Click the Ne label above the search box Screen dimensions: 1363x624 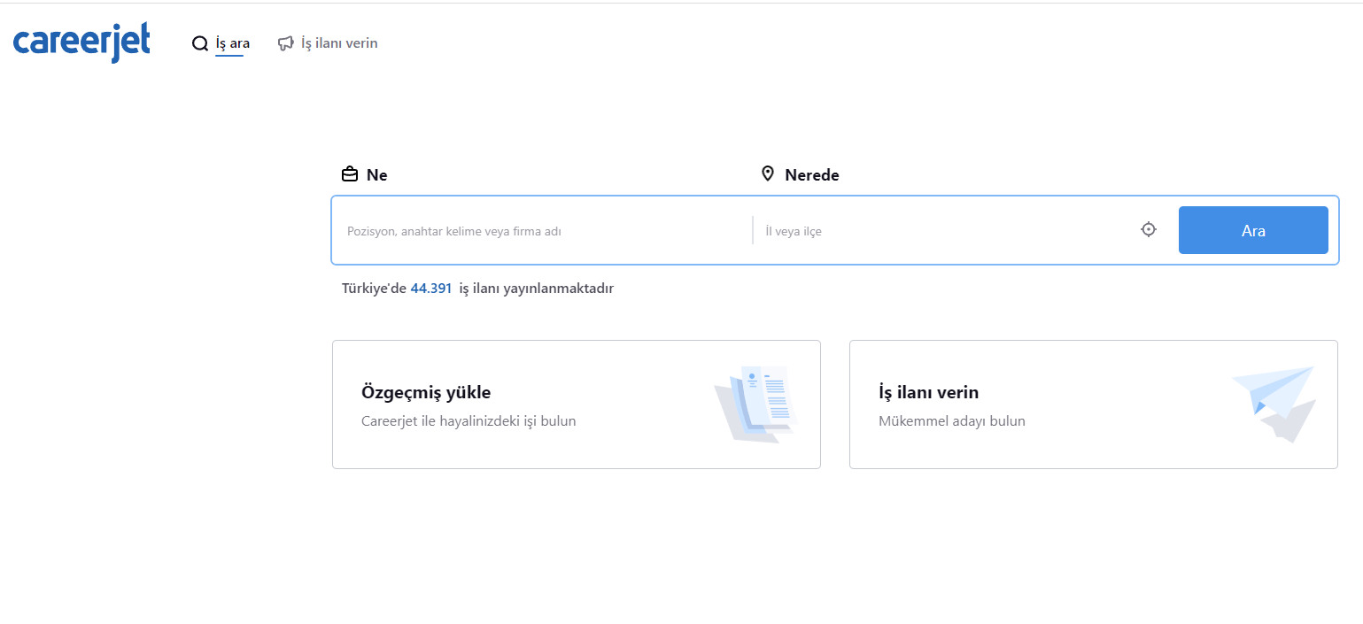[377, 175]
